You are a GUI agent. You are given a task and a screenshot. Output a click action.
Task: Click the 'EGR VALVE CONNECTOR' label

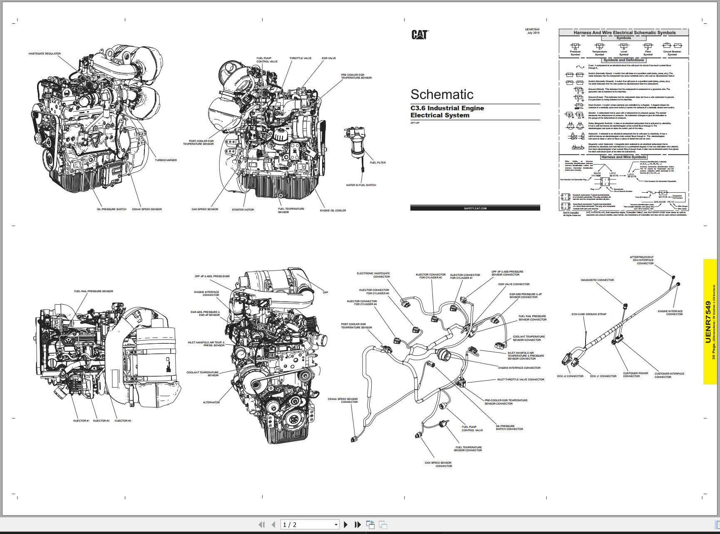[514, 284]
